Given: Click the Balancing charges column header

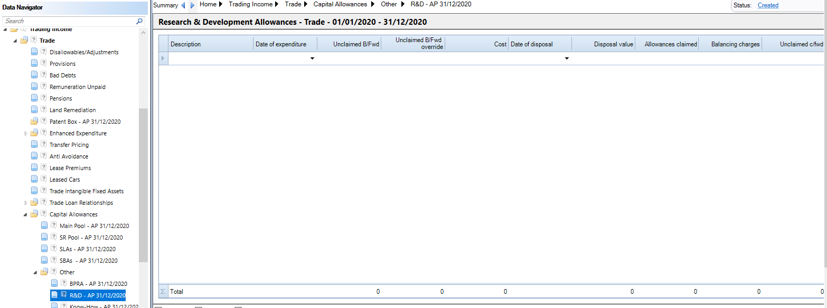Looking at the screenshot, I should [730, 44].
